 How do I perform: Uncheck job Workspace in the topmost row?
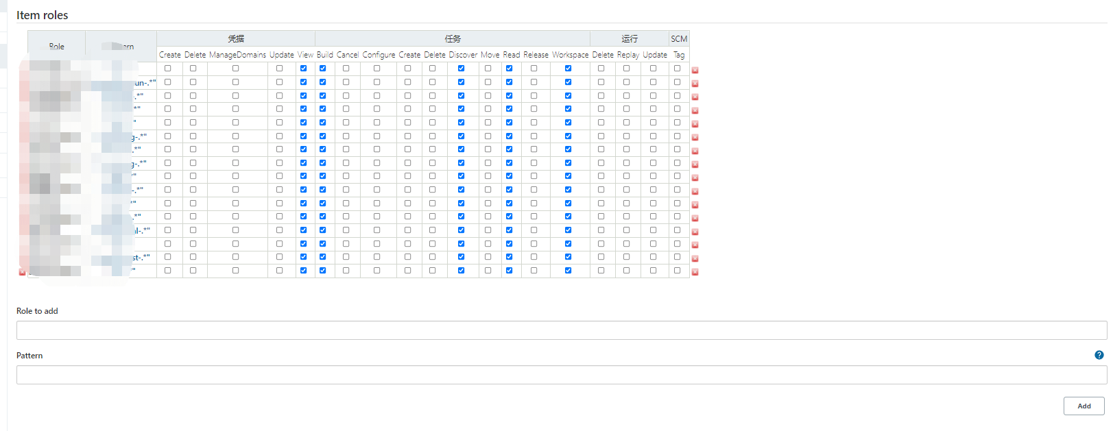(x=568, y=69)
